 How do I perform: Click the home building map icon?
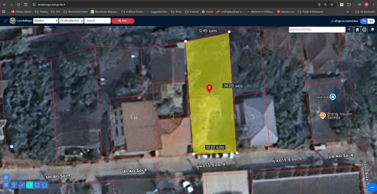[358, 30]
